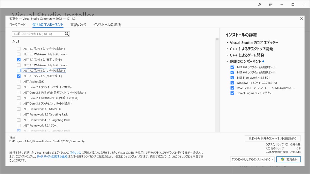310x174 pixels.
Task: Click the 変更(M) button
Action: point(289,159)
